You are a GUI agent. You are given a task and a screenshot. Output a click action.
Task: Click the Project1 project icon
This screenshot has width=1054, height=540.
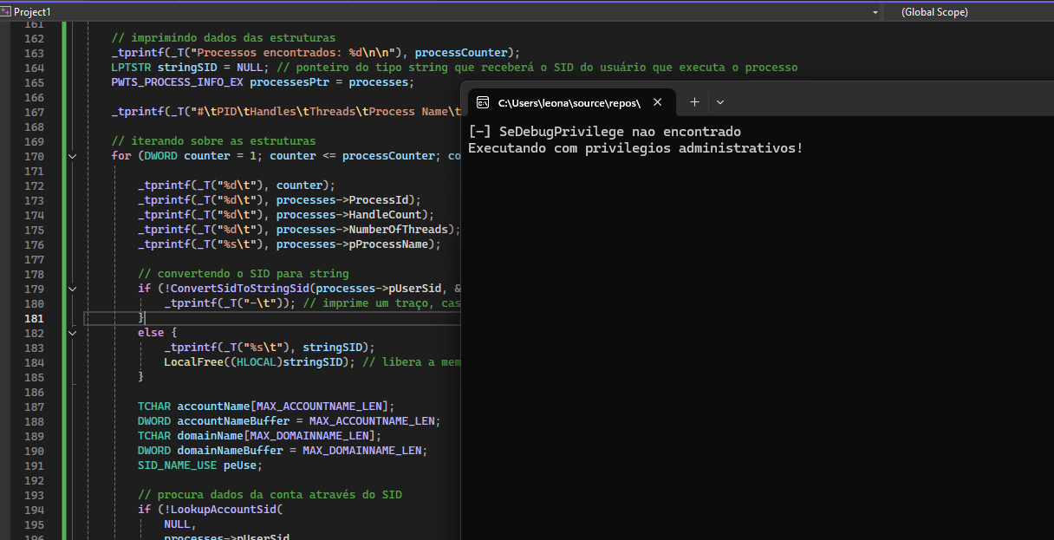(x=7, y=12)
